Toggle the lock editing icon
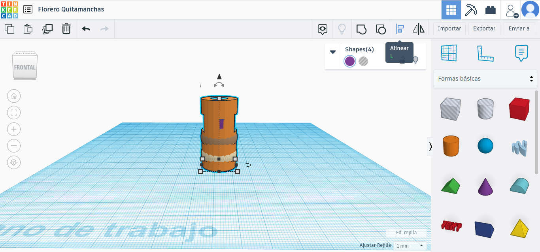This screenshot has width=540, height=252. (x=402, y=60)
